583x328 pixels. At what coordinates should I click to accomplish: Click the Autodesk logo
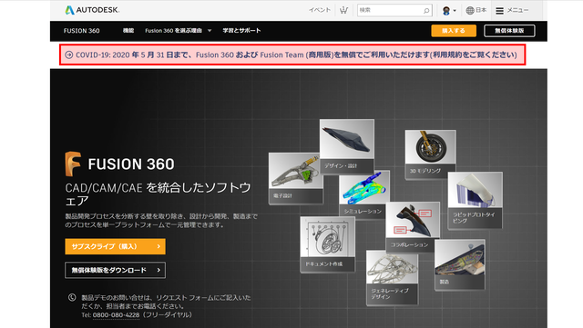(92, 10)
